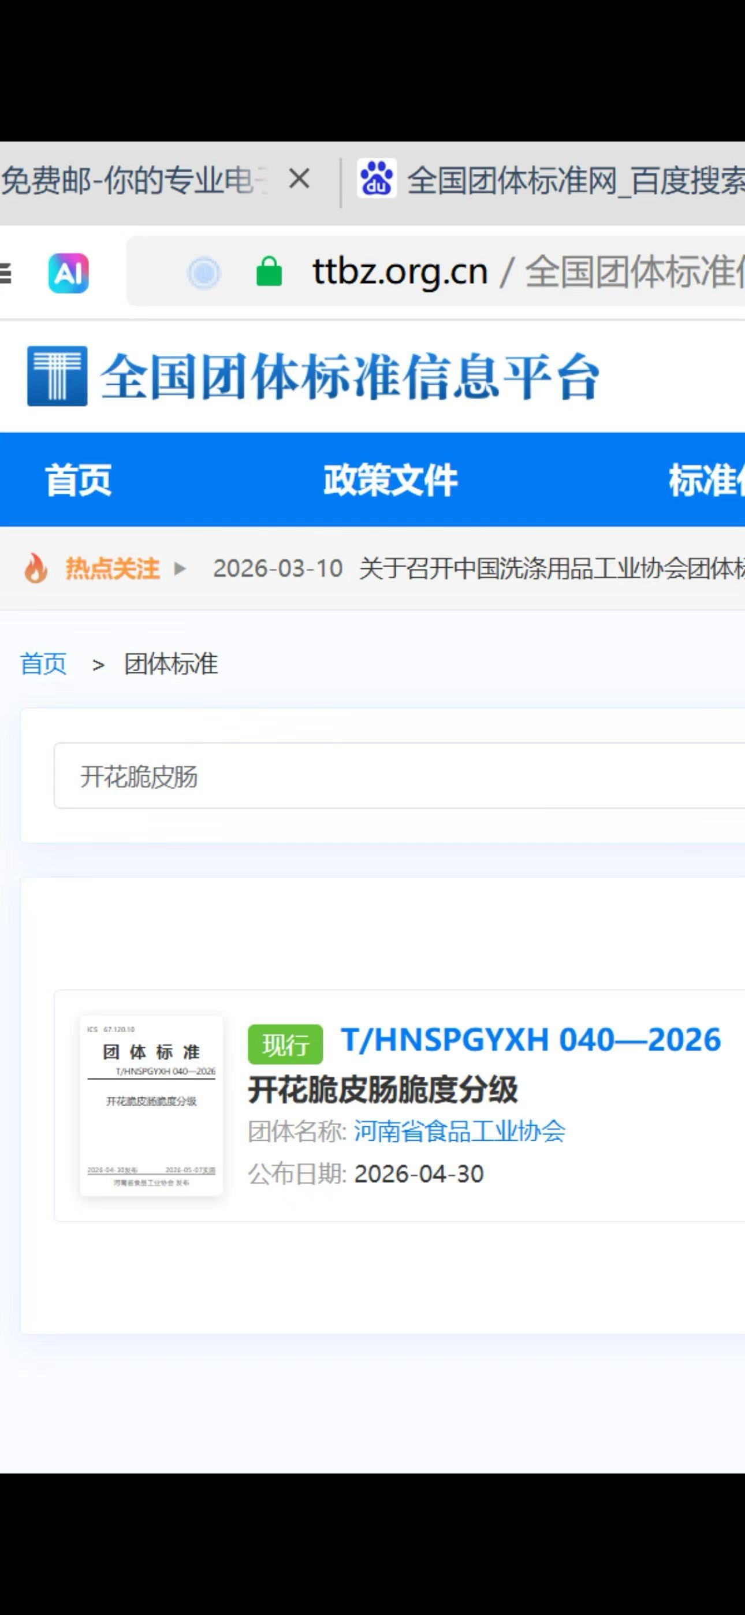The width and height of the screenshot is (745, 1615).
Task: Switch to the 全国团体标准网_百度搜索 tab
Action: [575, 181]
